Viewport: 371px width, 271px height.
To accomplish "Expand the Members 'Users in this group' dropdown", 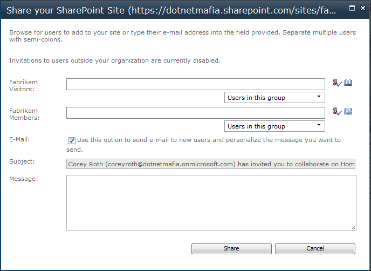I will click(x=274, y=126).
